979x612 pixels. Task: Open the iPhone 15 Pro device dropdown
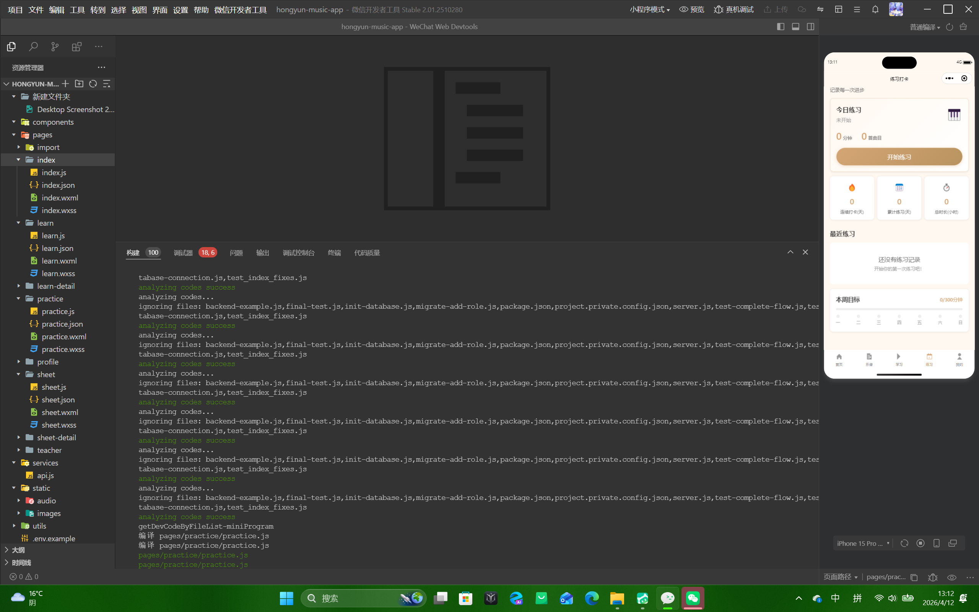click(862, 543)
